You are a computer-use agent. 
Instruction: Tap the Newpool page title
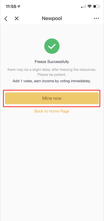52,19
